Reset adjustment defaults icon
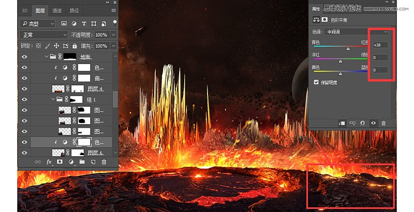 click(x=363, y=123)
